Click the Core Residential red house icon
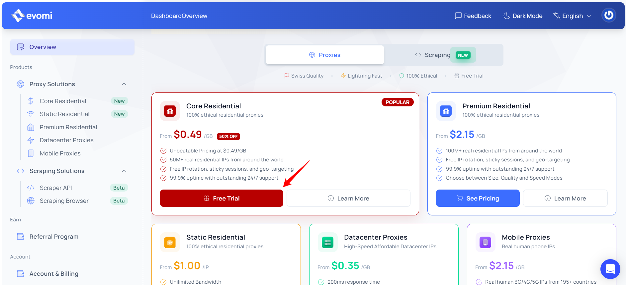Screen dimensions: 626x285 click(x=170, y=111)
